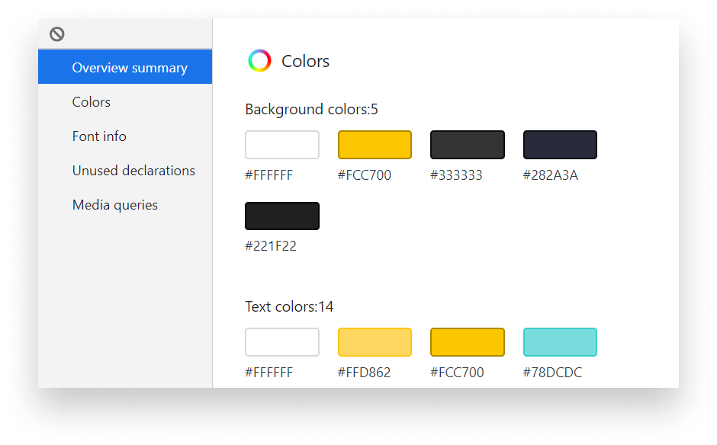Click the Background colors:5 heading
717x445 pixels.
point(311,109)
